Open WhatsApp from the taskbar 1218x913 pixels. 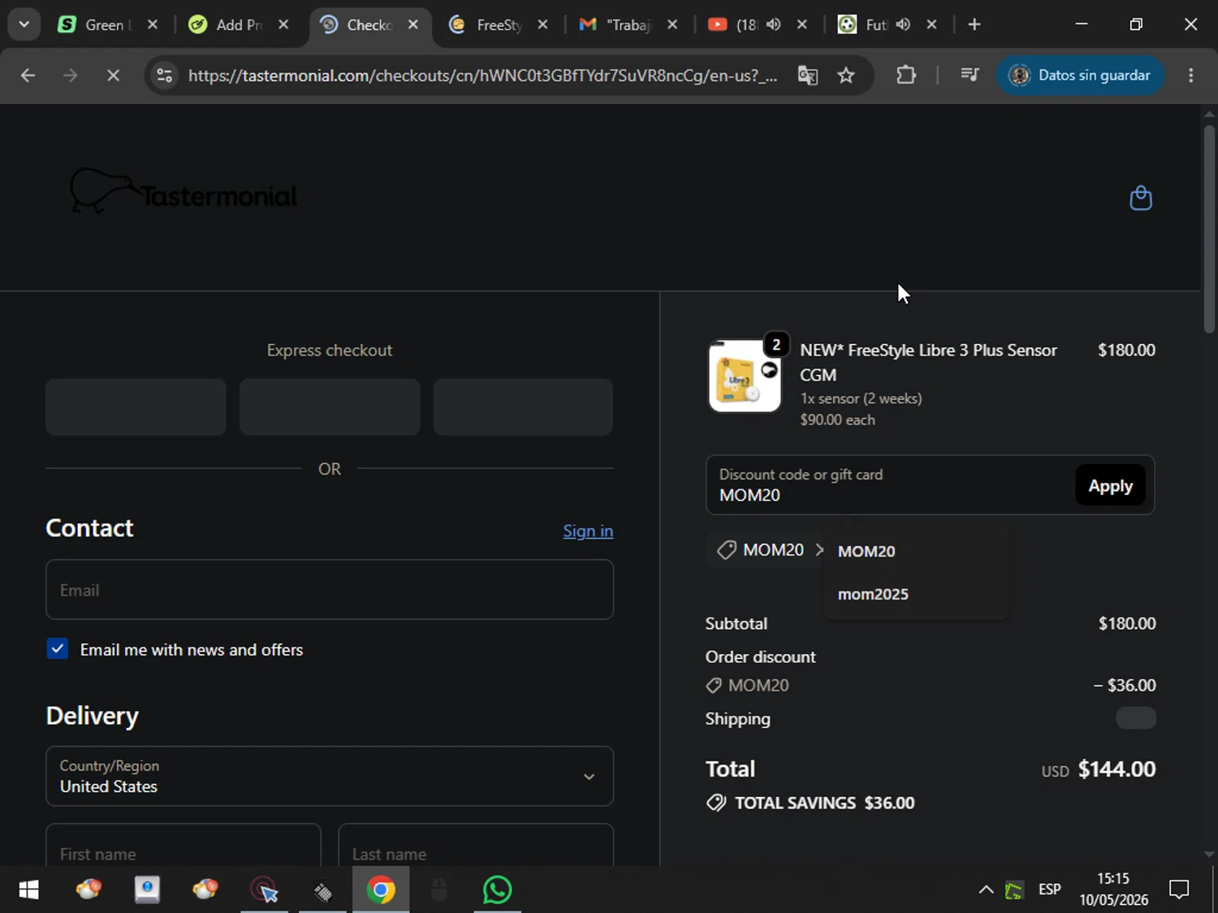click(497, 890)
